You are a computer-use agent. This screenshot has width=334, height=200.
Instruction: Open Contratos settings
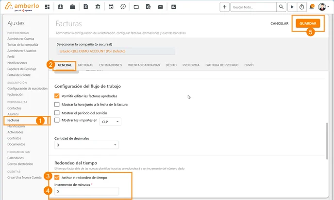coord(14,138)
